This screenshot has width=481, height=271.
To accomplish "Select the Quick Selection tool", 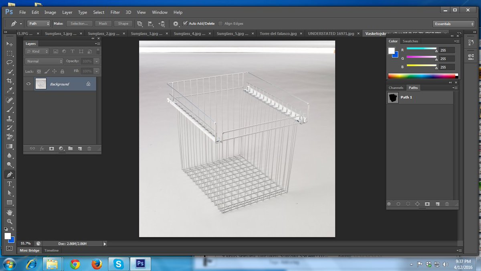I will (x=10, y=71).
